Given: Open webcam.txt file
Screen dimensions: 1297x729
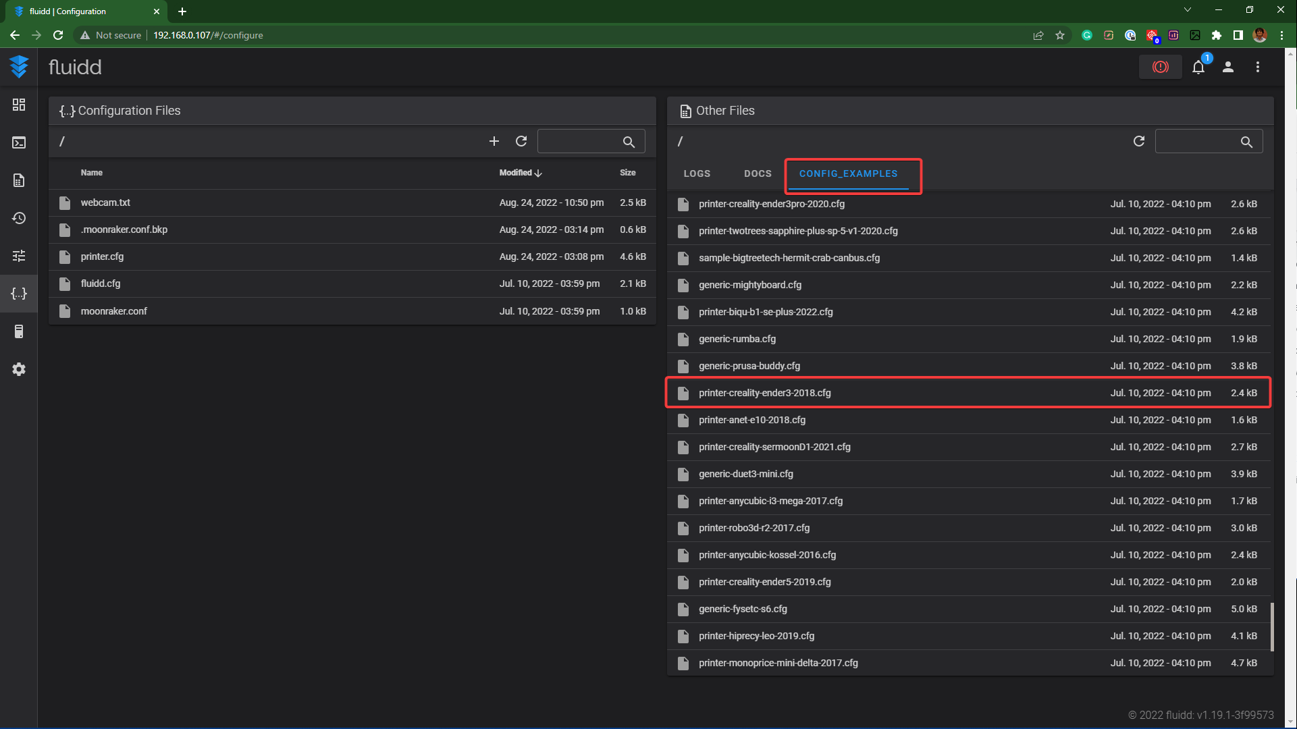Looking at the screenshot, I should [352, 202].
